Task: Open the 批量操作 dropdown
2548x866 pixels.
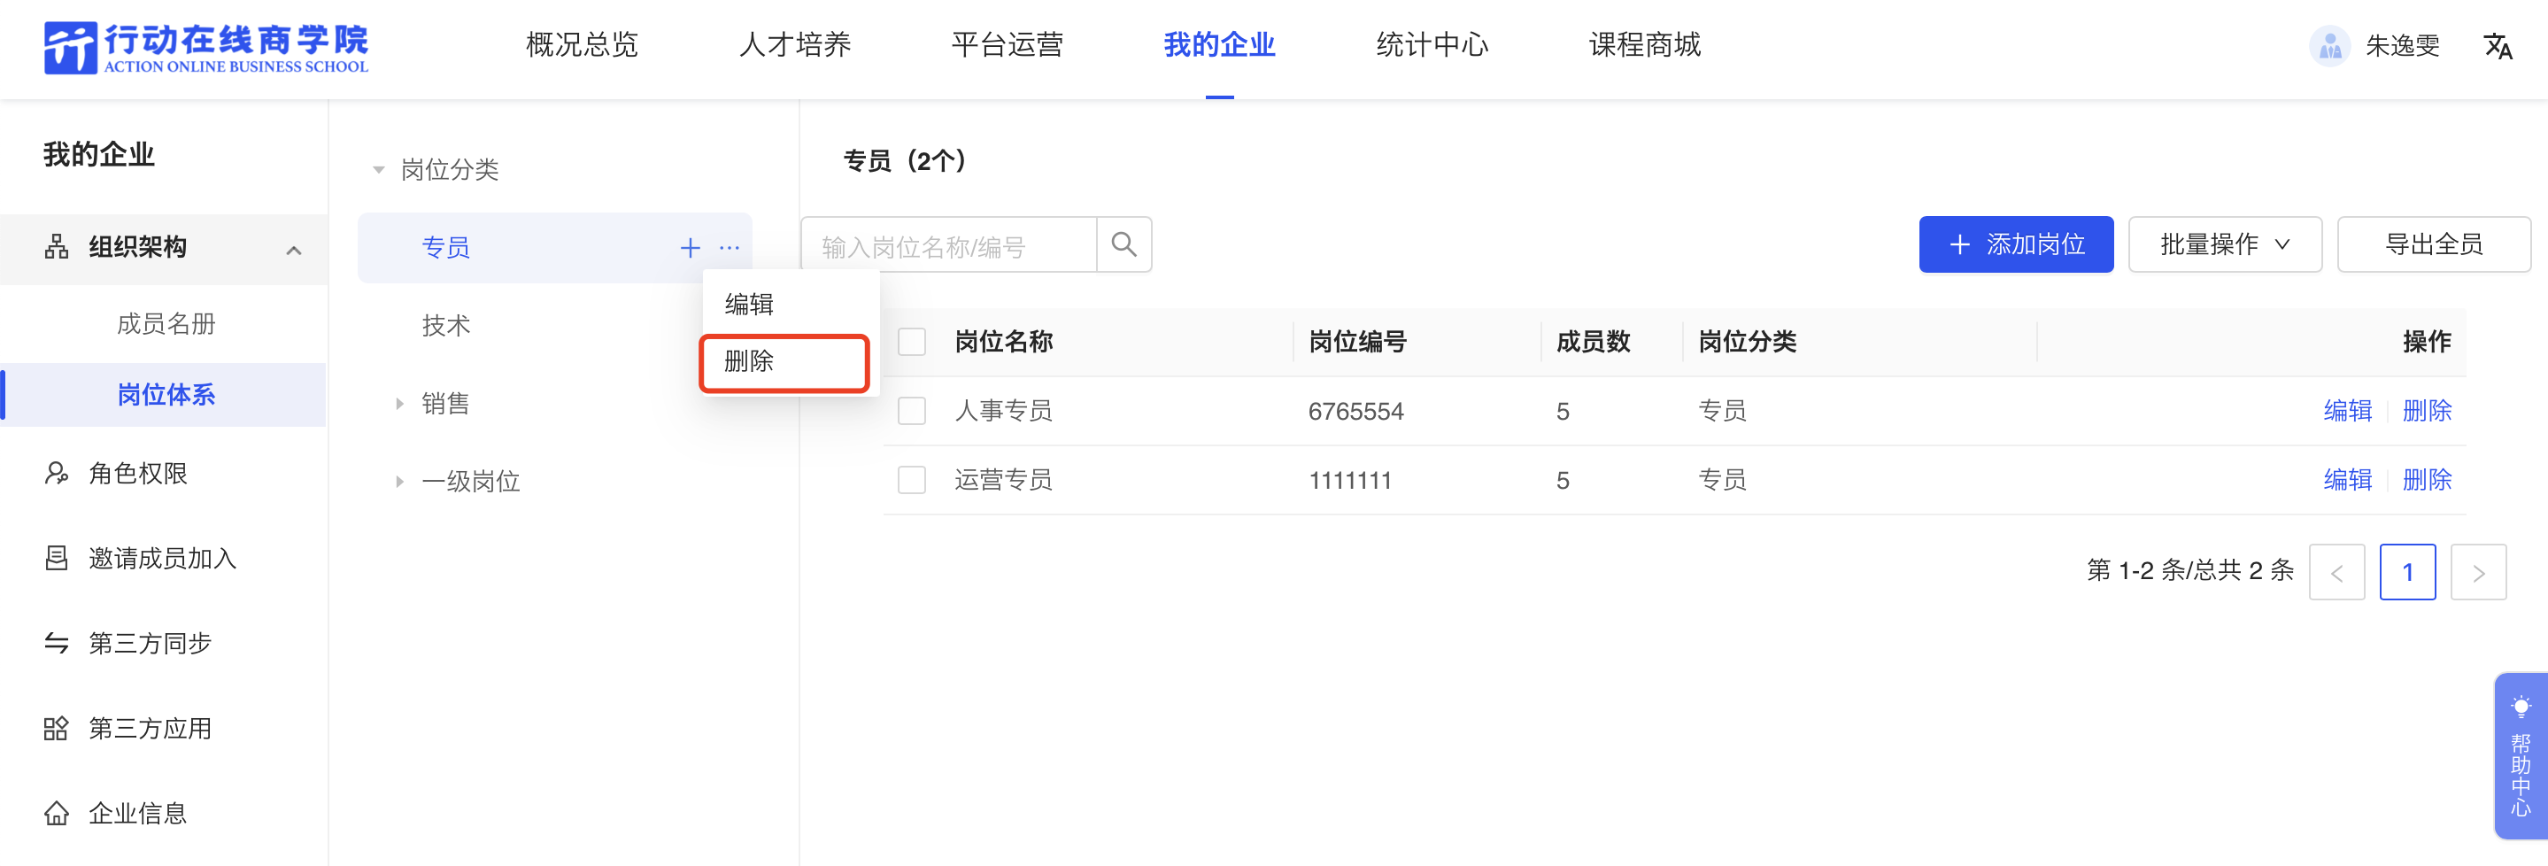Action: tap(2225, 244)
